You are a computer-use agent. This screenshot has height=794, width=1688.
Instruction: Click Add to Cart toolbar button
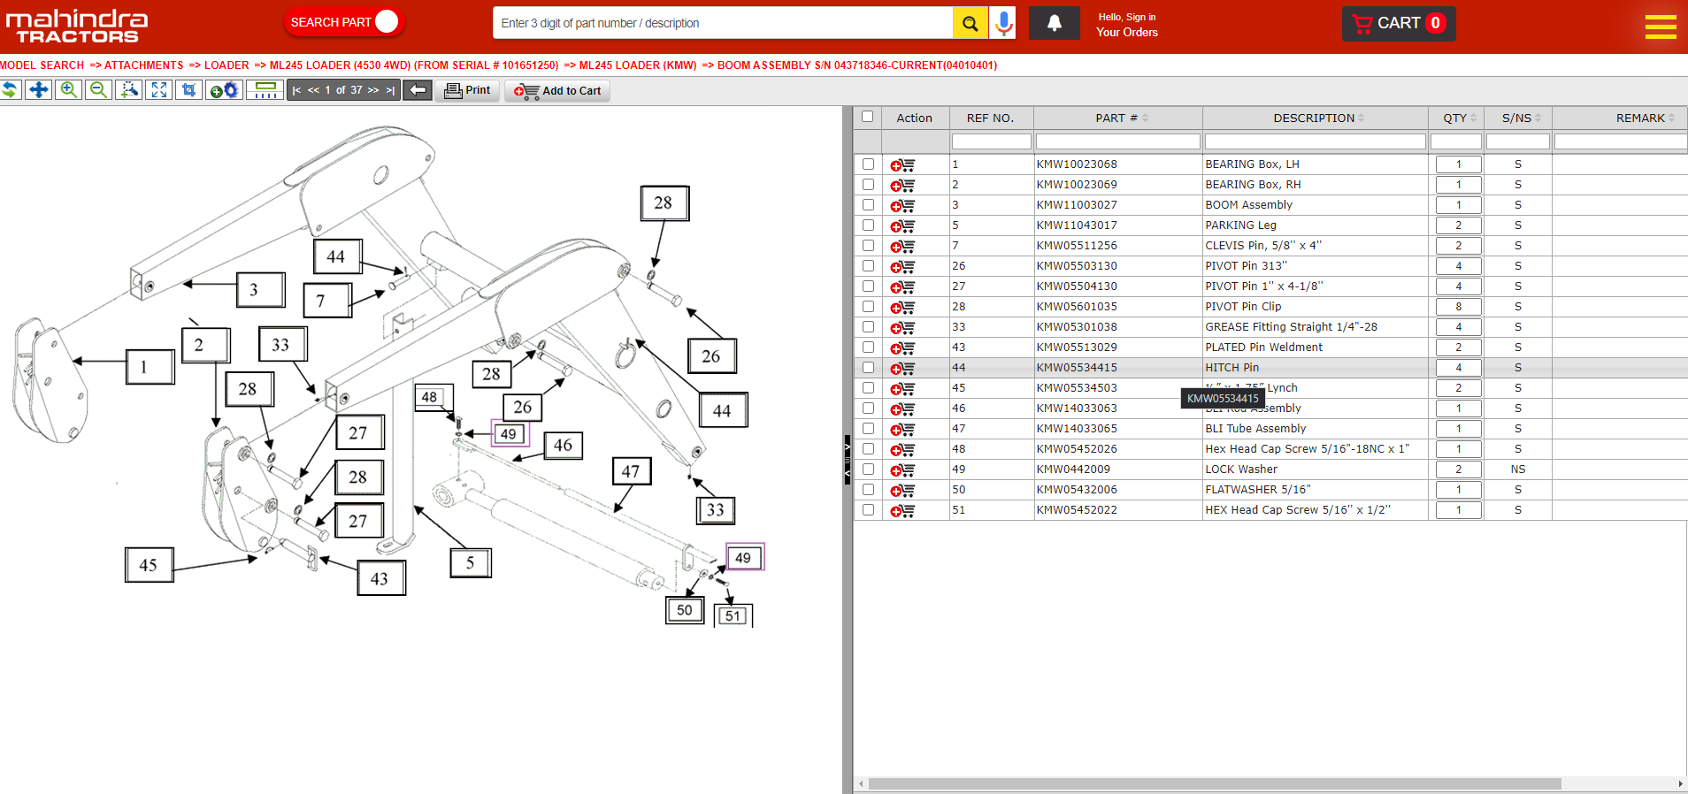click(557, 91)
